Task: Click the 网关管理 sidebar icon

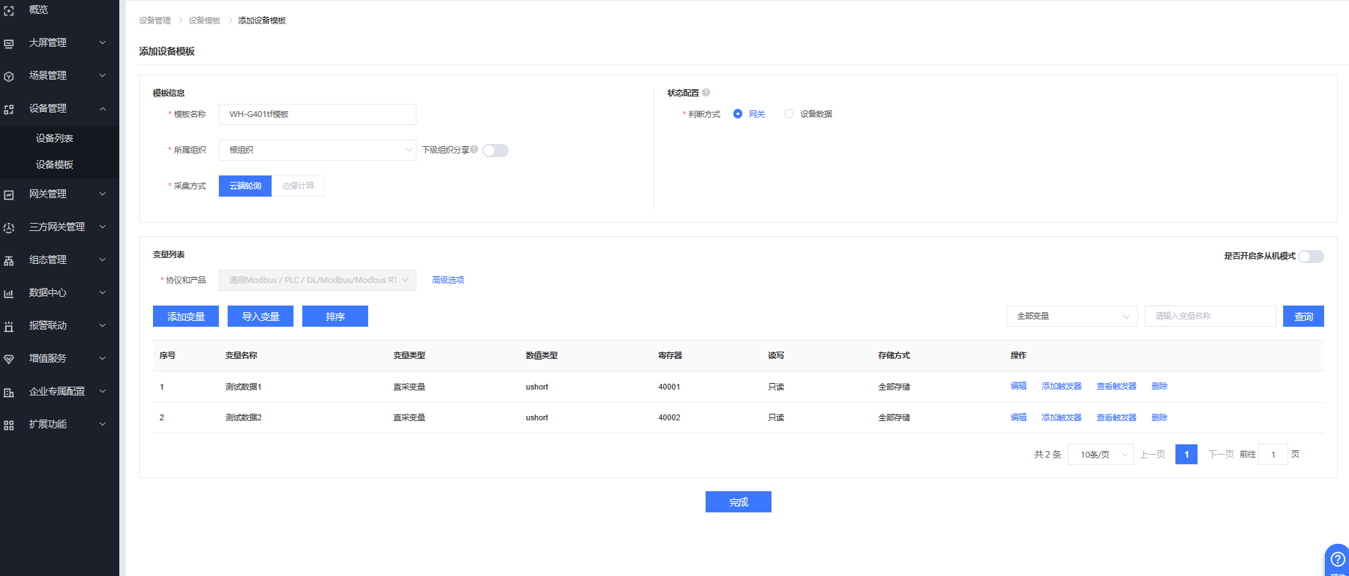Action: 9,194
